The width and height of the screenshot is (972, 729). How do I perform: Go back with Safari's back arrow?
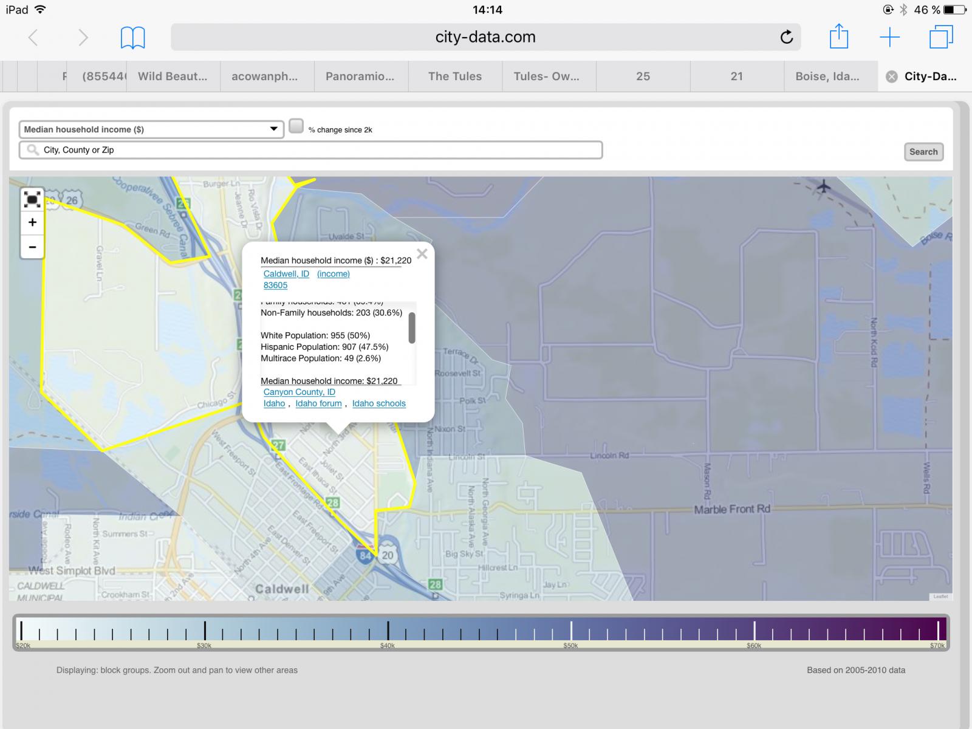click(33, 38)
